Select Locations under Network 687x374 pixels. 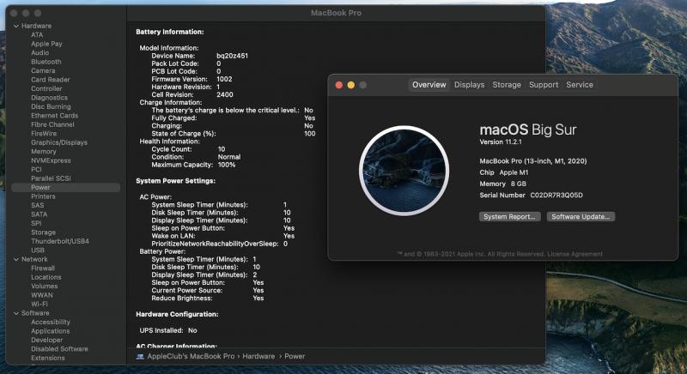46,277
